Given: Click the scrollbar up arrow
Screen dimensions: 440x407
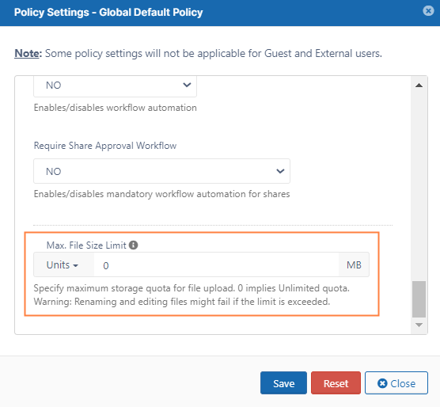Looking at the screenshot, I should (x=419, y=86).
